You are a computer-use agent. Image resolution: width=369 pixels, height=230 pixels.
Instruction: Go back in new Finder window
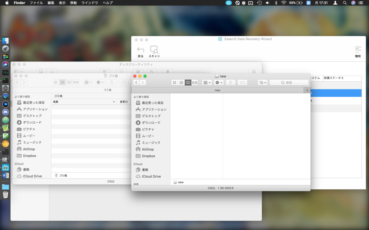pos(136,83)
